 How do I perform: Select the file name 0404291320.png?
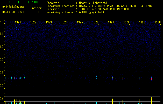click(x=13, y=7)
